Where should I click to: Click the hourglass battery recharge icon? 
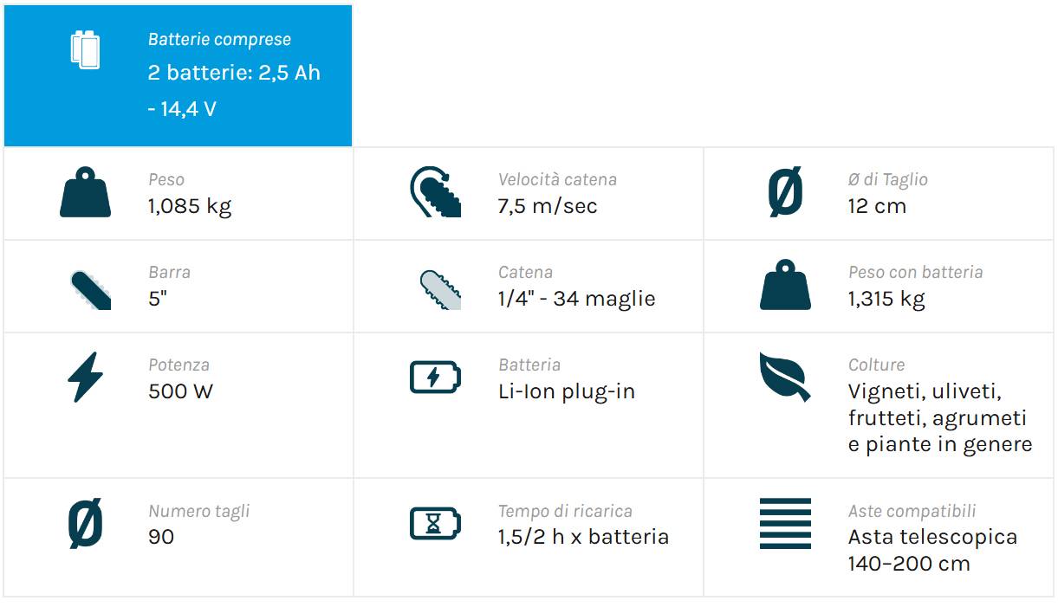[435, 523]
